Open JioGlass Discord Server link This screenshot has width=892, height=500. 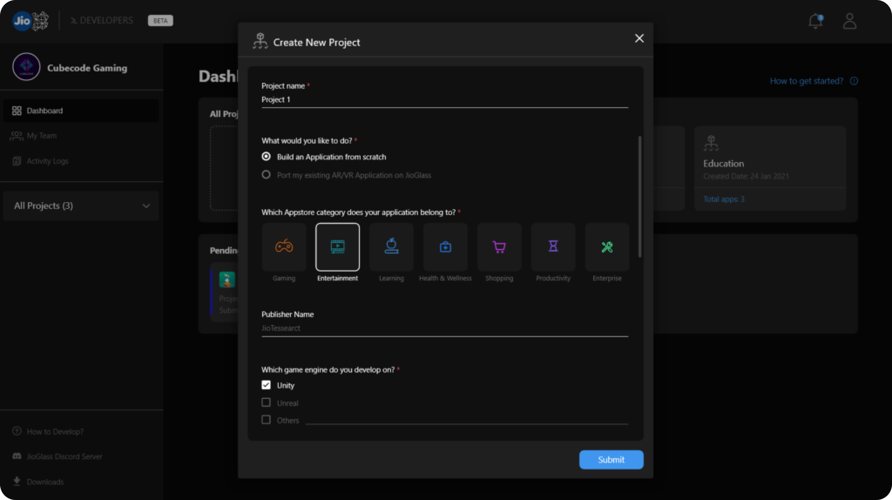pyautogui.click(x=57, y=456)
